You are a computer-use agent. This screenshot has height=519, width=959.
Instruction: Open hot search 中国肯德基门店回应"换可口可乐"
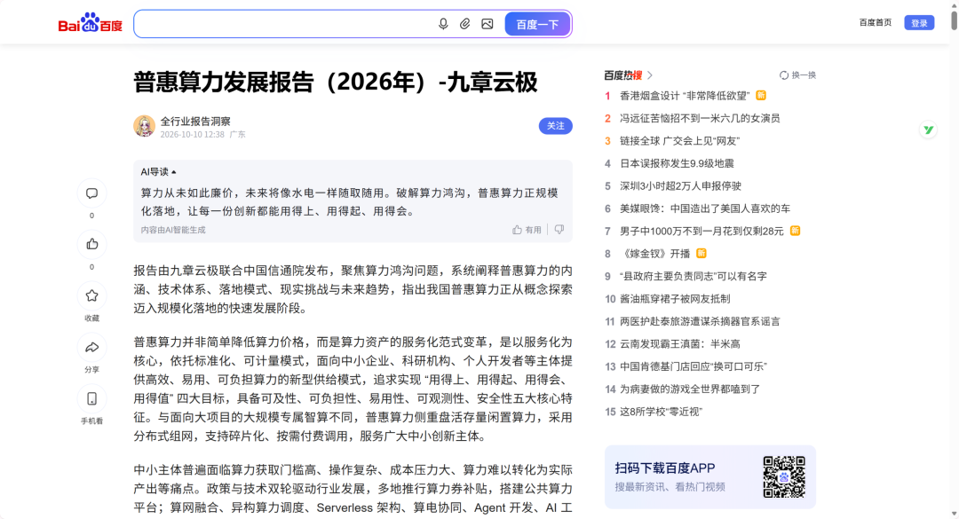693,366
